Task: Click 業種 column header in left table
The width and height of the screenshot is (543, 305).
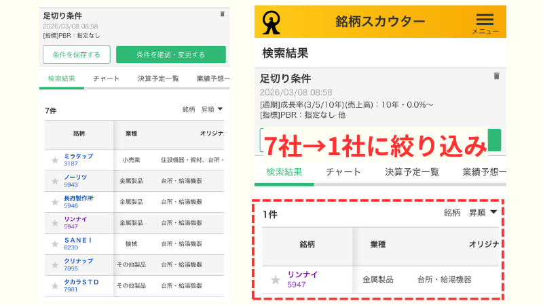Action: (x=131, y=134)
